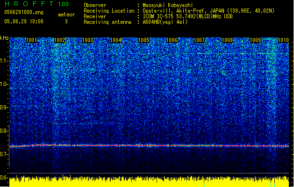Click the 0.7 kHz axis label
This screenshot has height=187, width=294.
(x=4, y=154)
